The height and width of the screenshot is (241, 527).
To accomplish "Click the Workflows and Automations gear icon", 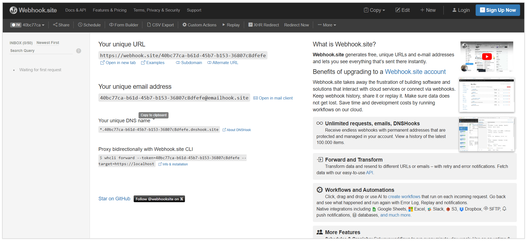I will (x=320, y=190).
